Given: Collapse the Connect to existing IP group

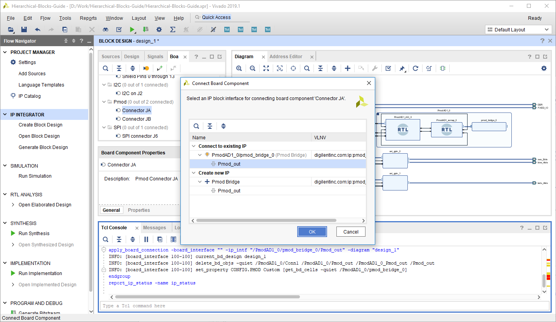Looking at the screenshot, I should click(x=194, y=146).
